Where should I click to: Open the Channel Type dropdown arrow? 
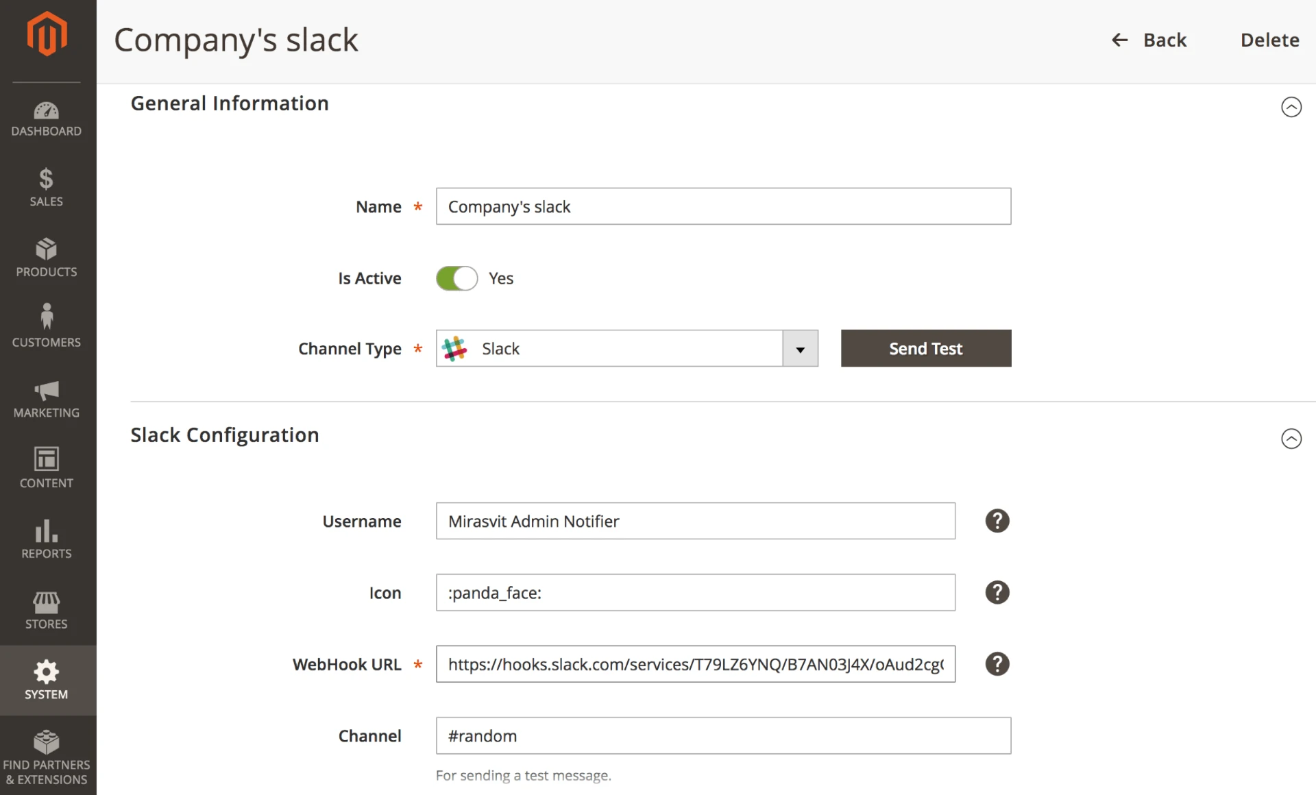(x=800, y=349)
